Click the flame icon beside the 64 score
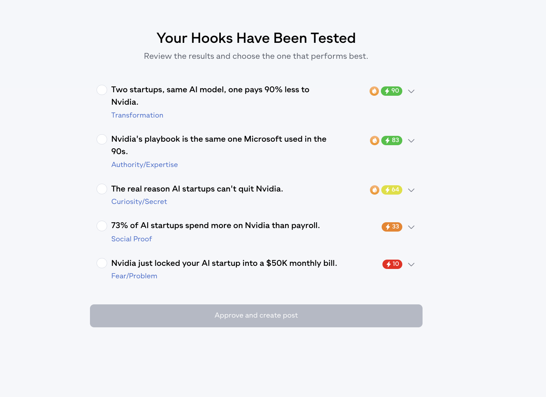Image resolution: width=546 pixels, height=397 pixels. click(375, 190)
